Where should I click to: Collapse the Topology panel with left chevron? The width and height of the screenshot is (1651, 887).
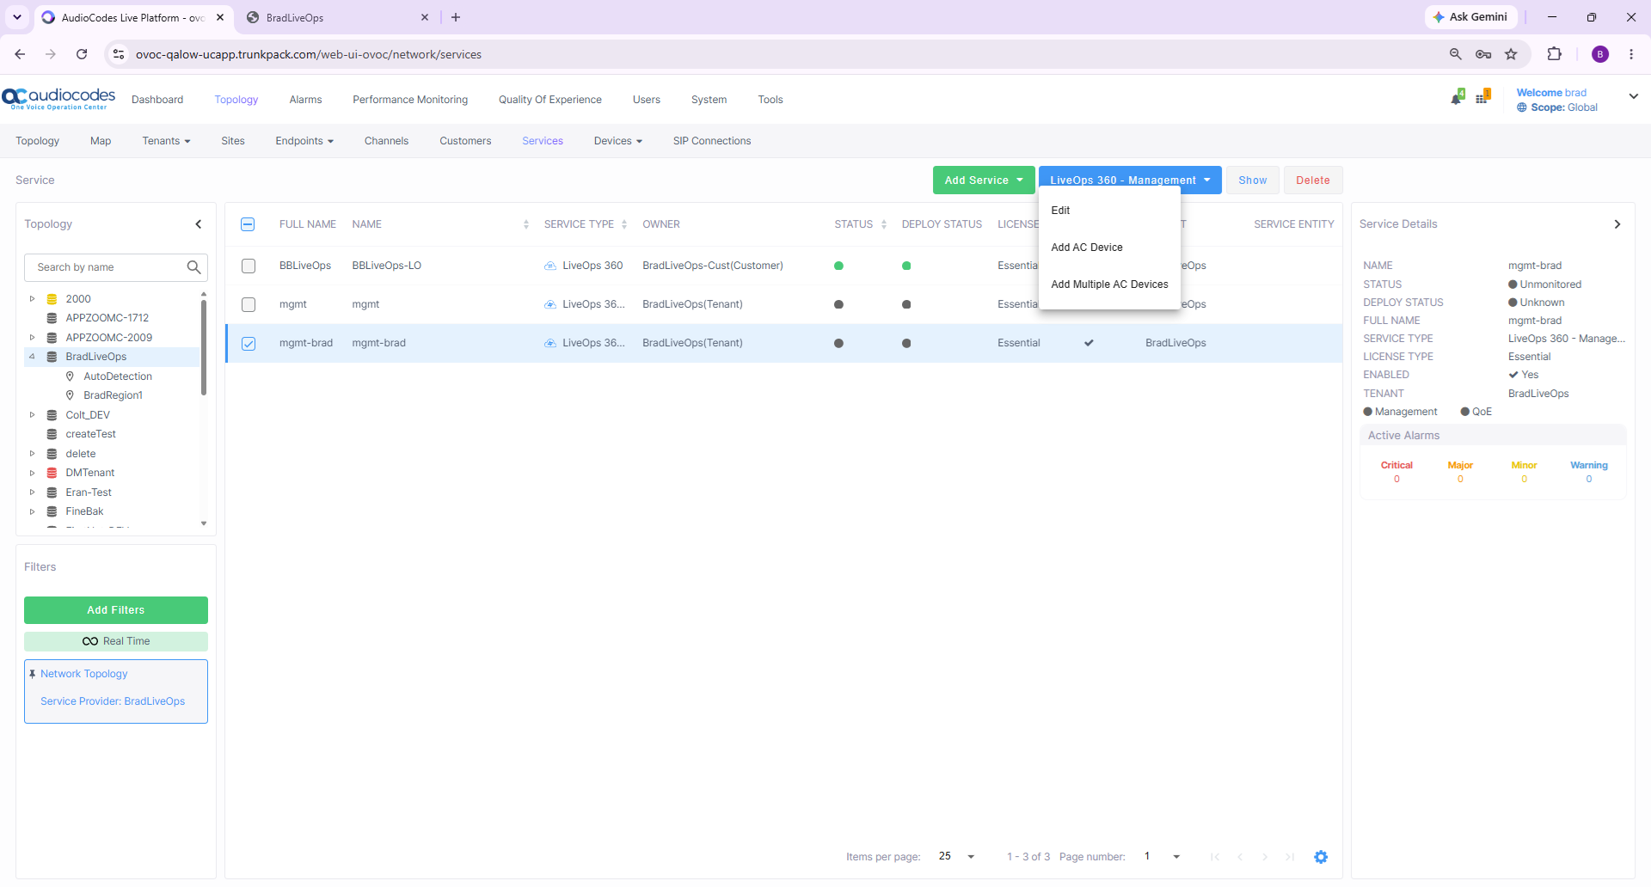199,224
